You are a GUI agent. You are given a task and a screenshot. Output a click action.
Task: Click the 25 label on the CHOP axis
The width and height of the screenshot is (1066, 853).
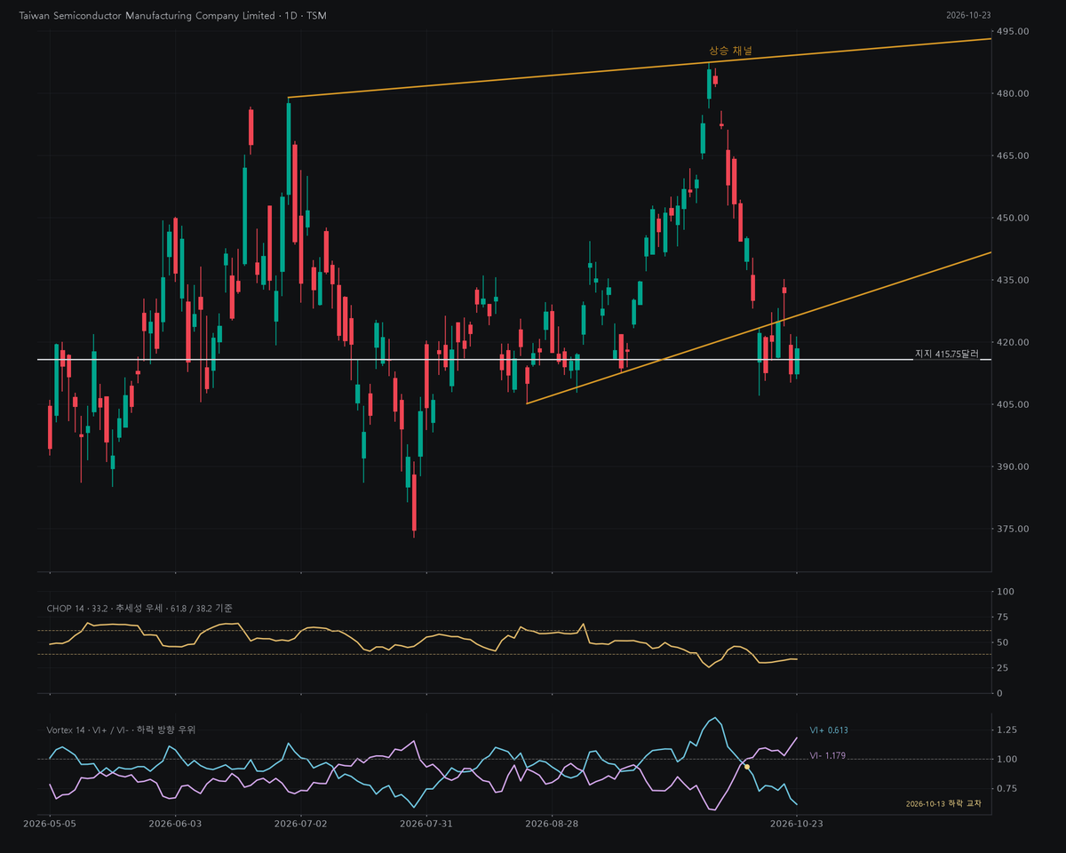coord(1004,667)
